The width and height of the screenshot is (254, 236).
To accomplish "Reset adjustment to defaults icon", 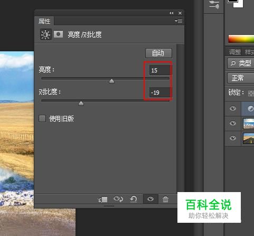I will click(x=134, y=199).
